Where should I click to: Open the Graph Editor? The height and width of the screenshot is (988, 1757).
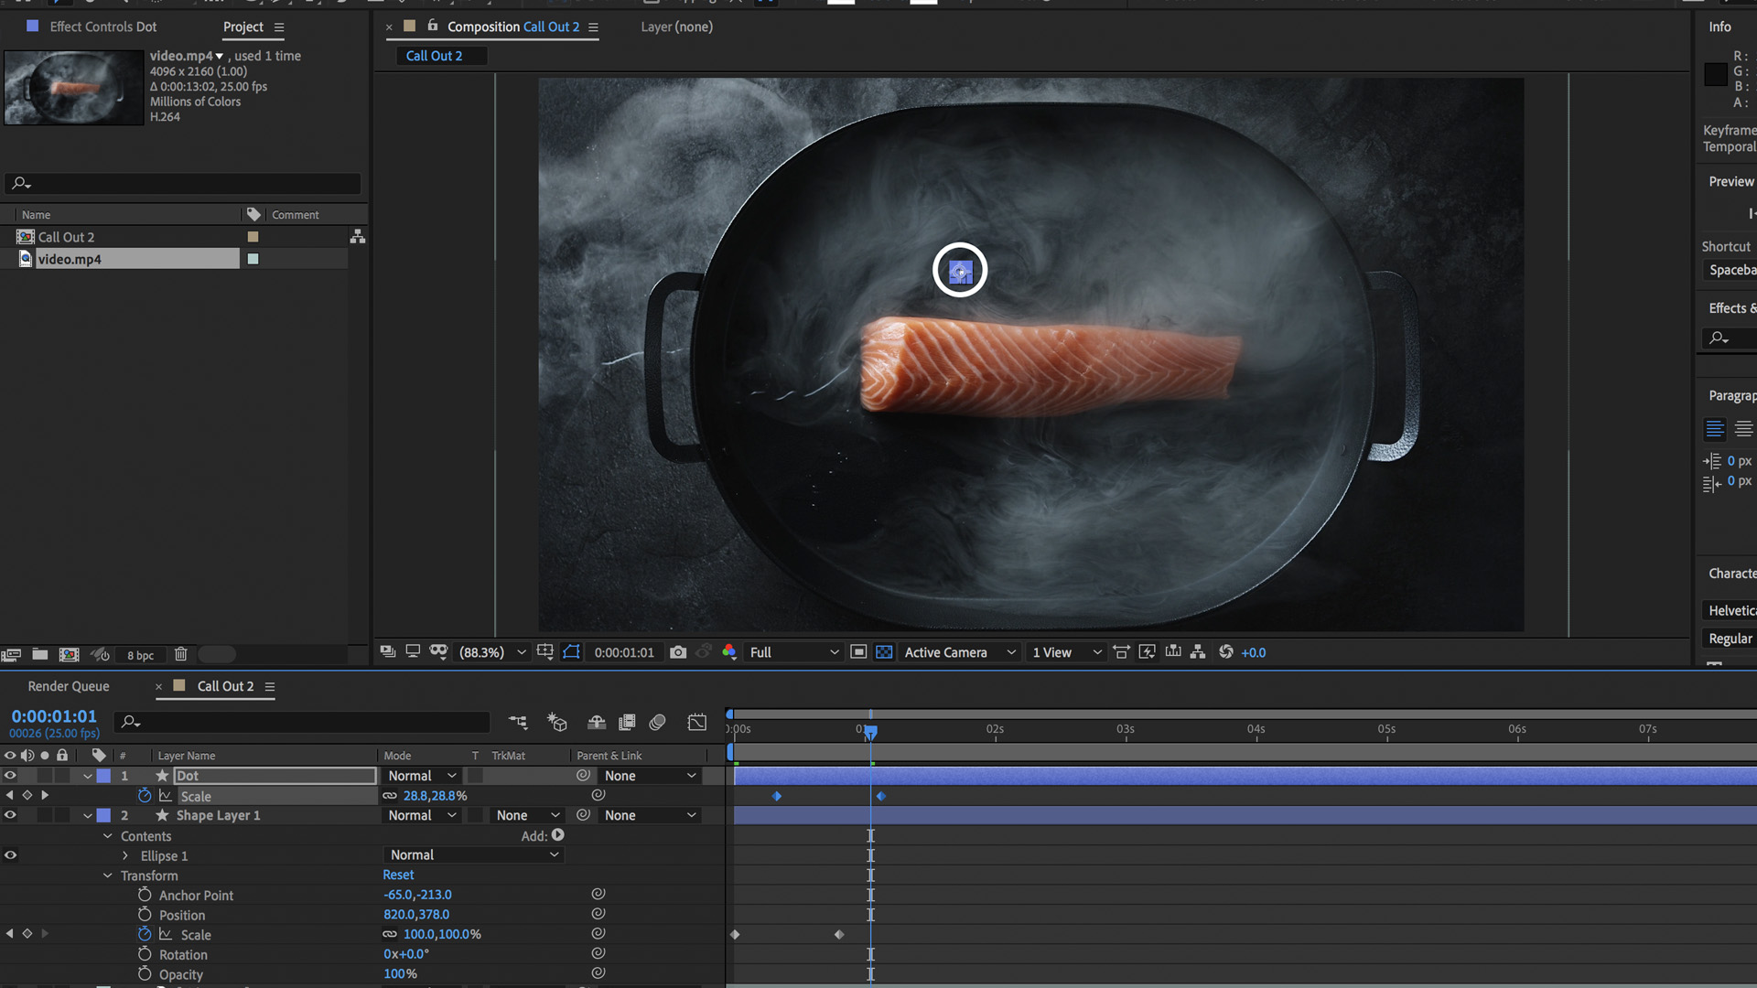tap(696, 722)
